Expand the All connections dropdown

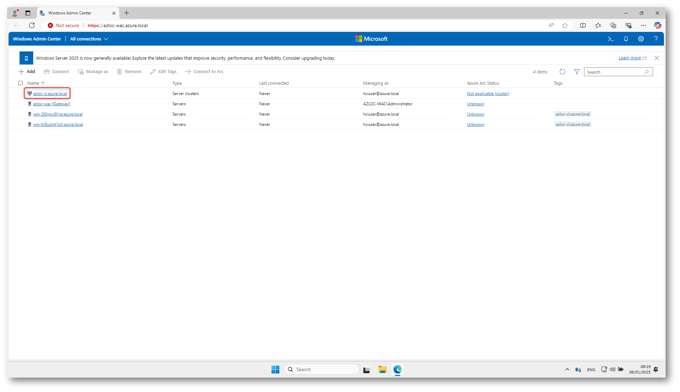coord(89,39)
